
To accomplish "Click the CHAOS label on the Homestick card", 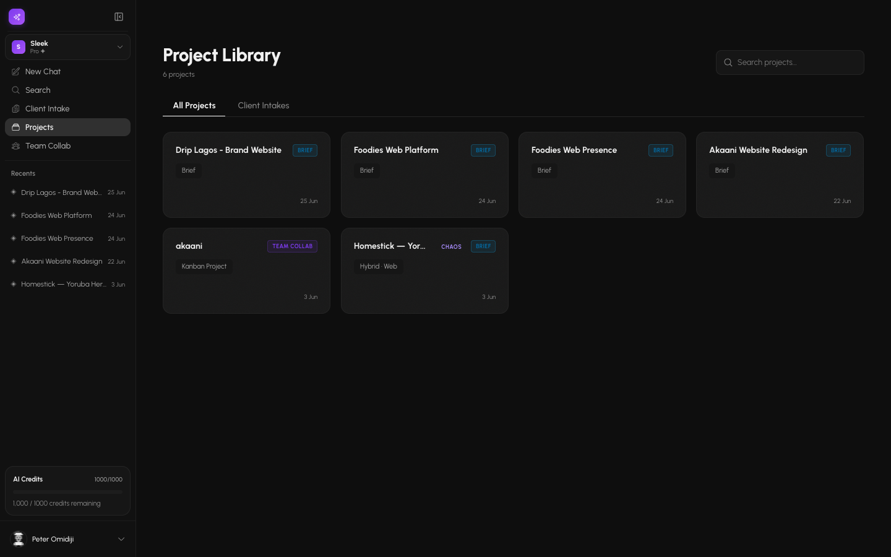I will point(451,246).
